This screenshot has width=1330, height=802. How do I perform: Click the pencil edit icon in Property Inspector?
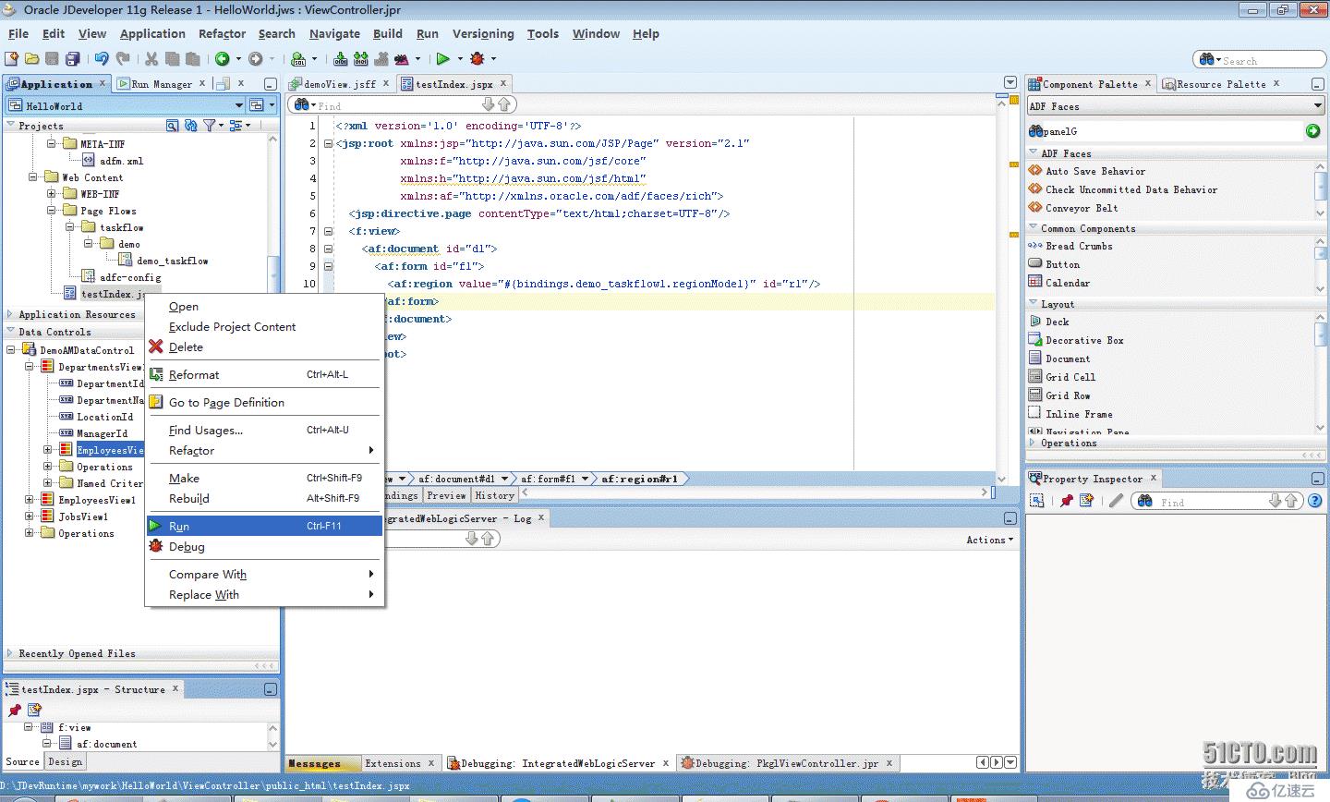tap(1116, 501)
